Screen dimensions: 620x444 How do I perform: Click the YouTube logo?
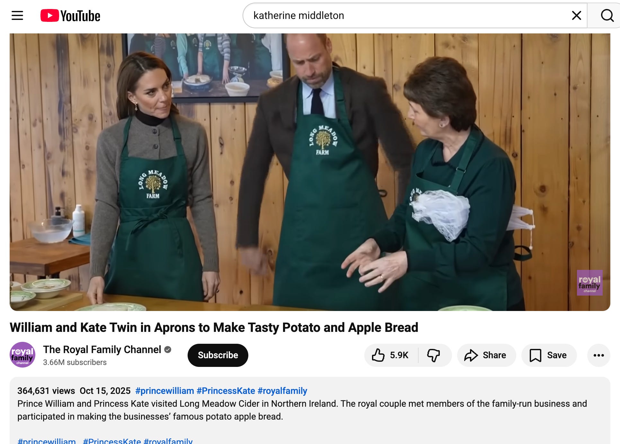point(70,16)
